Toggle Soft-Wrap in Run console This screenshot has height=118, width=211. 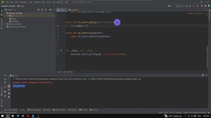(9, 86)
